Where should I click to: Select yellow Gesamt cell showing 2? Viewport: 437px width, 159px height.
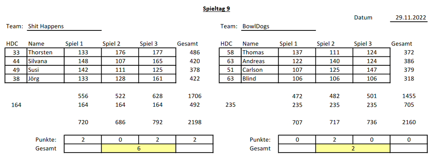click(x=353, y=148)
